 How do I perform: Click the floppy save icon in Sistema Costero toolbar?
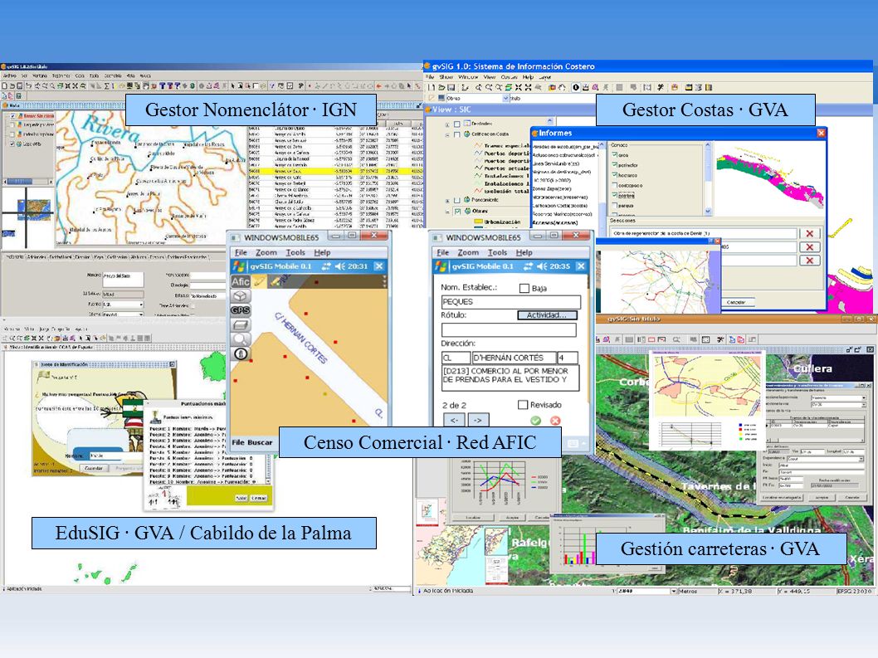point(451,87)
